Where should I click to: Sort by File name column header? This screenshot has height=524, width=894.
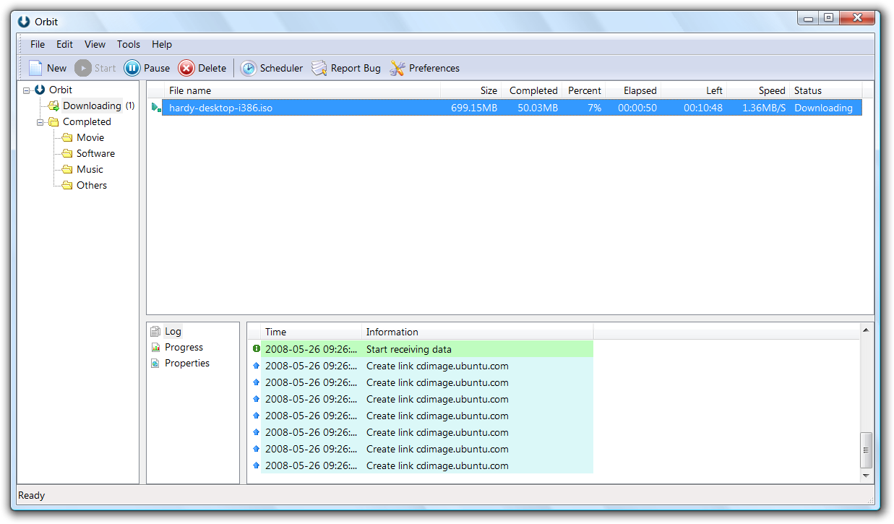click(x=301, y=90)
